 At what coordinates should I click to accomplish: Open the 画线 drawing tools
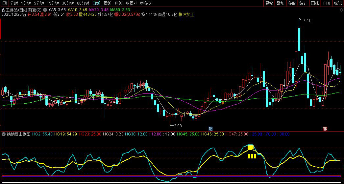315,3
